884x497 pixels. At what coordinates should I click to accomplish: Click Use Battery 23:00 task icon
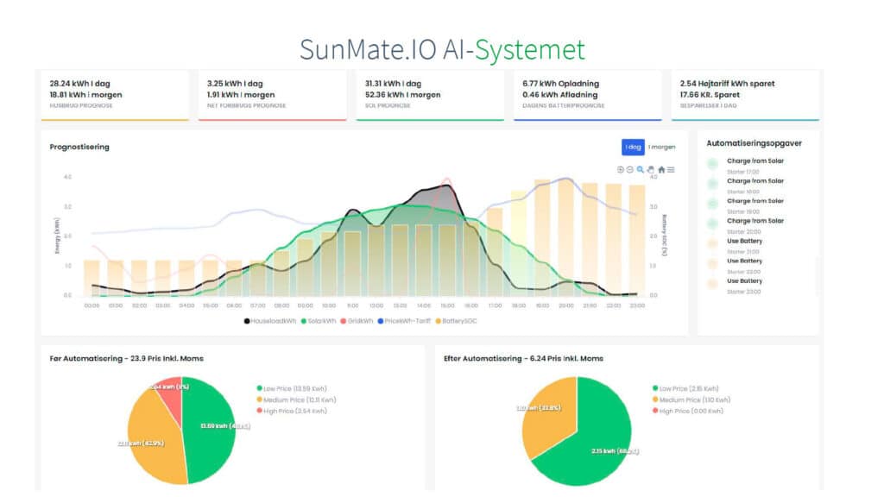(x=712, y=284)
